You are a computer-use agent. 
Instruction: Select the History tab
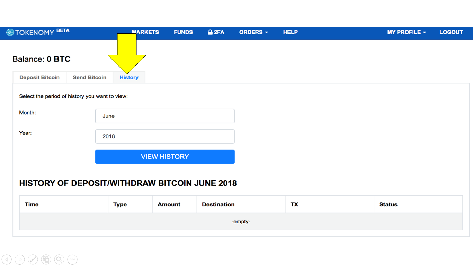(129, 77)
